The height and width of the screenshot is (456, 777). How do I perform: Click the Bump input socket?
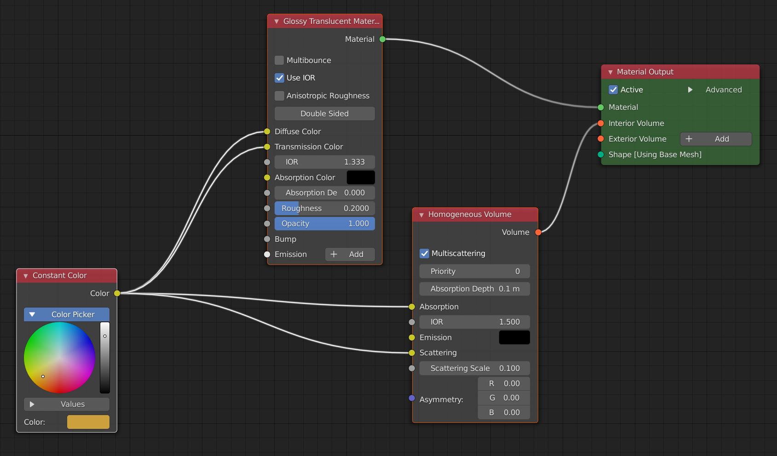[267, 239]
